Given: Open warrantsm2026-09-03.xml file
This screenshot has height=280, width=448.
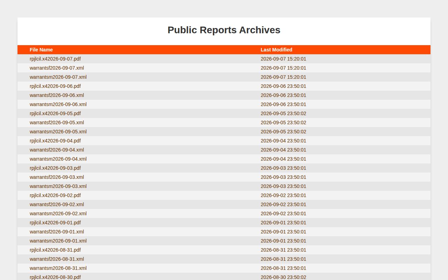Looking at the screenshot, I should click(58, 186).
